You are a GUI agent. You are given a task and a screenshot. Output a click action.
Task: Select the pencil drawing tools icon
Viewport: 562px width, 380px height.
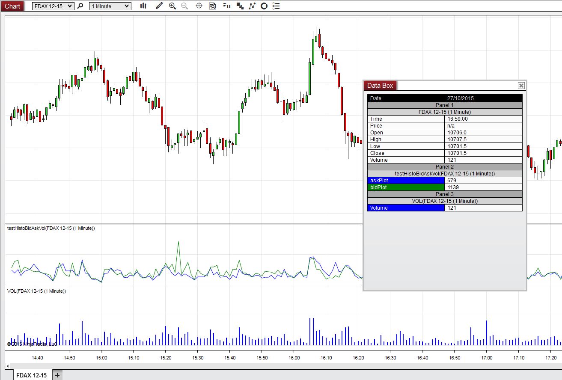[159, 6]
